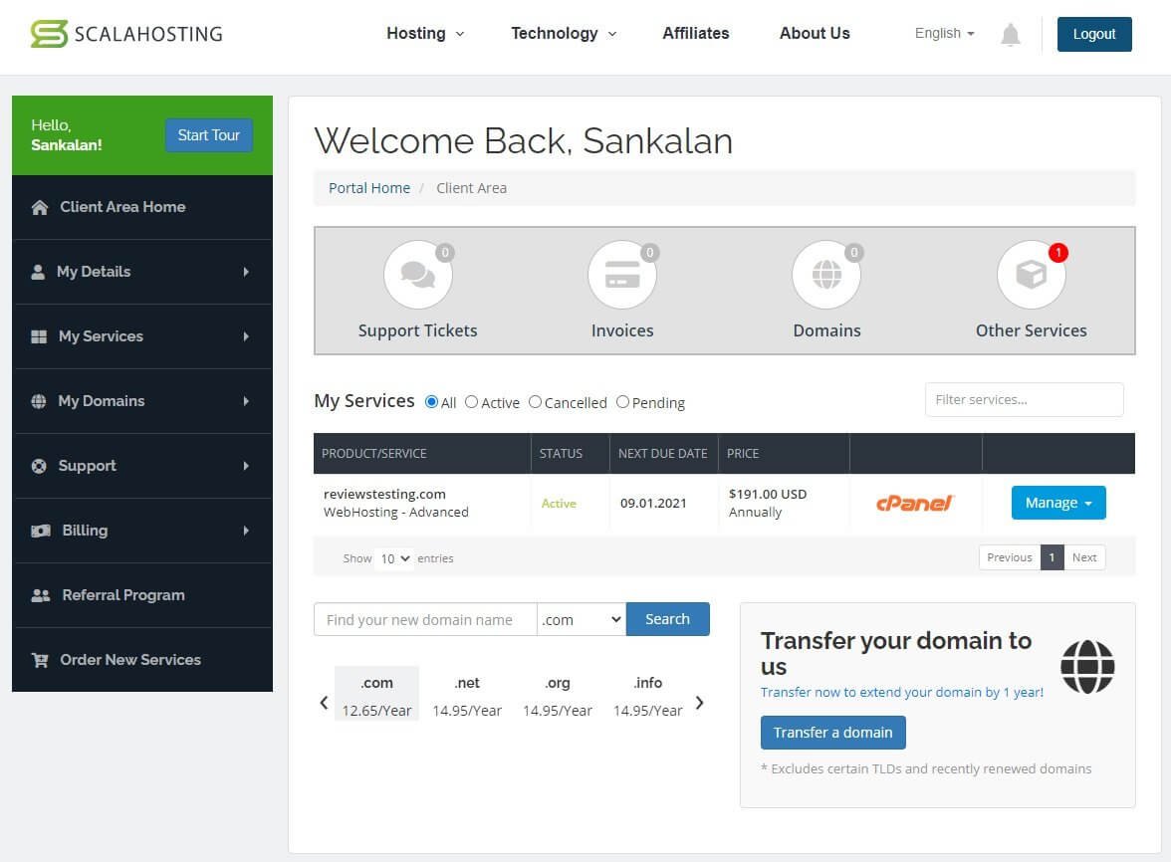Select the .info 14.95/Year pricing tile

pyautogui.click(x=647, y=695)
